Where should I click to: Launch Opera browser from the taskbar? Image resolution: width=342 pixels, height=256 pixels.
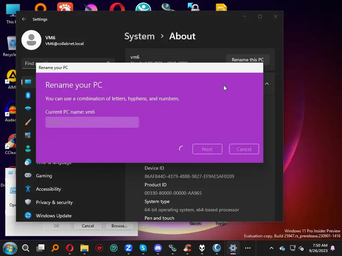70,248
